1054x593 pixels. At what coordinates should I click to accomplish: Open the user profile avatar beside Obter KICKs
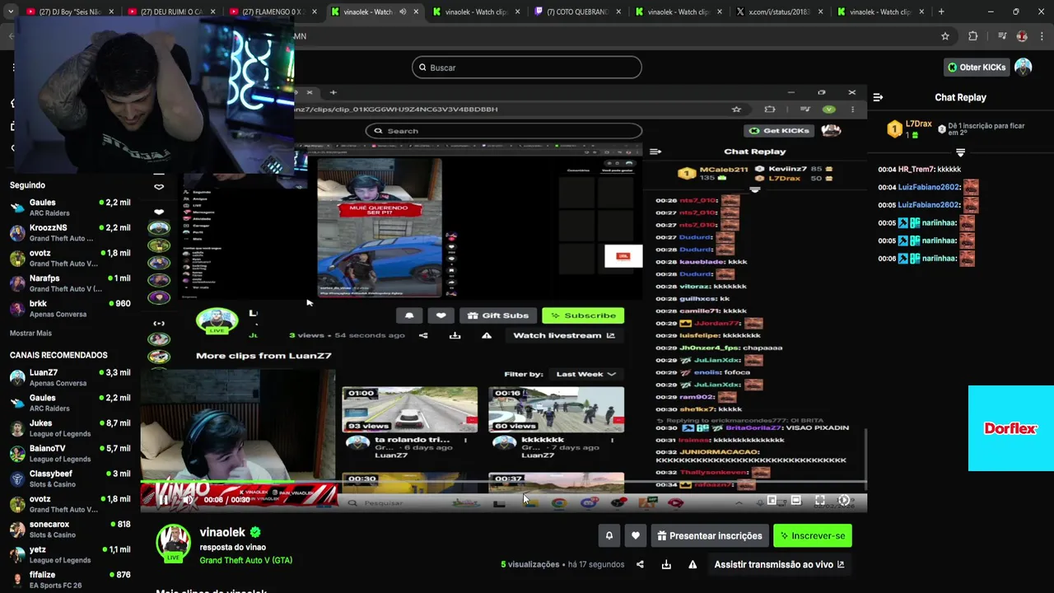tap(1023, 68)
